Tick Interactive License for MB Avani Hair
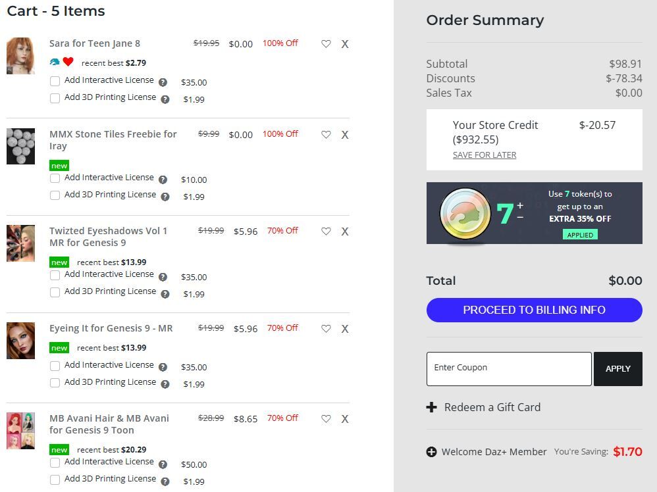The width and height of the screenshot is (657, 492). [x=55, y=462]
